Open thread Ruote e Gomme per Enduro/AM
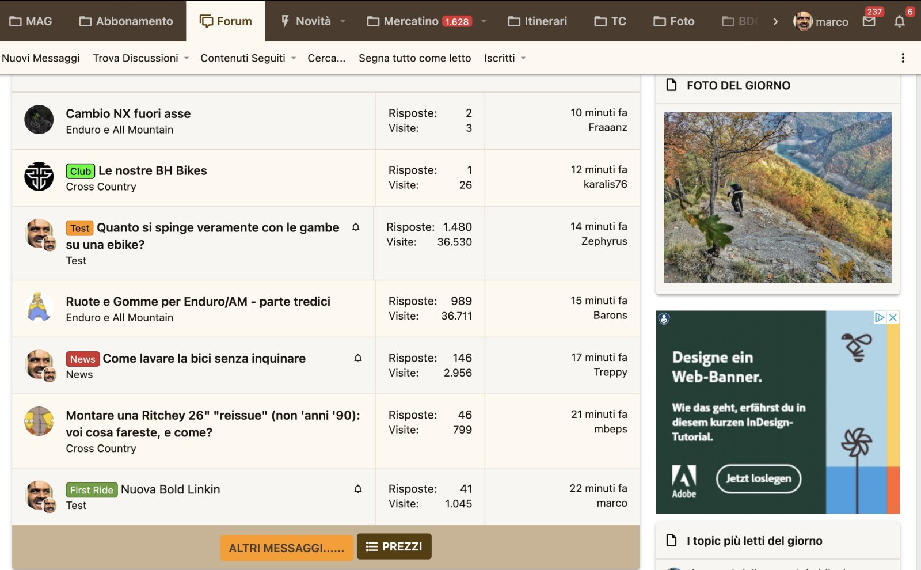The height and width of the screenshot is (570, 921). pos(198,301)
